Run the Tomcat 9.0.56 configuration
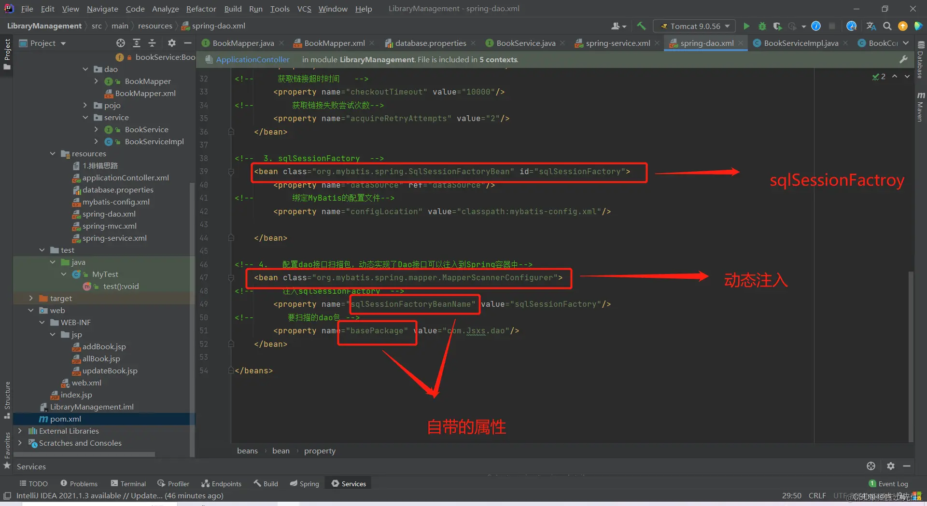This screenshot has height=506, width=927. [746, 26]
